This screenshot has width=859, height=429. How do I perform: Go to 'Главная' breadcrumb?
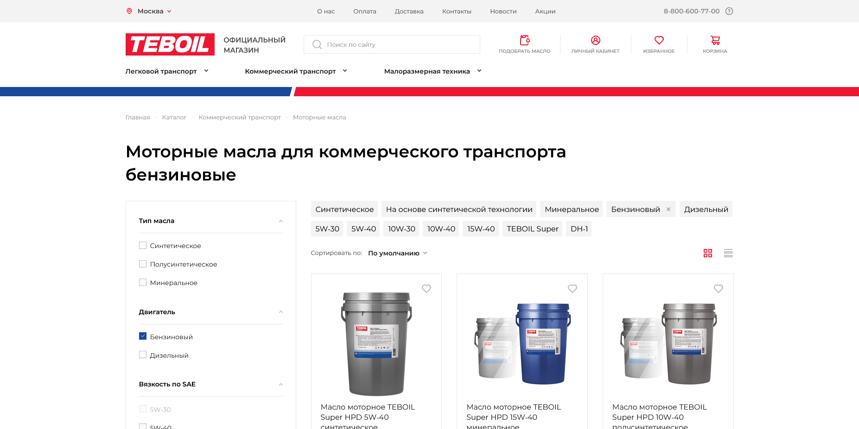(138, 118)
